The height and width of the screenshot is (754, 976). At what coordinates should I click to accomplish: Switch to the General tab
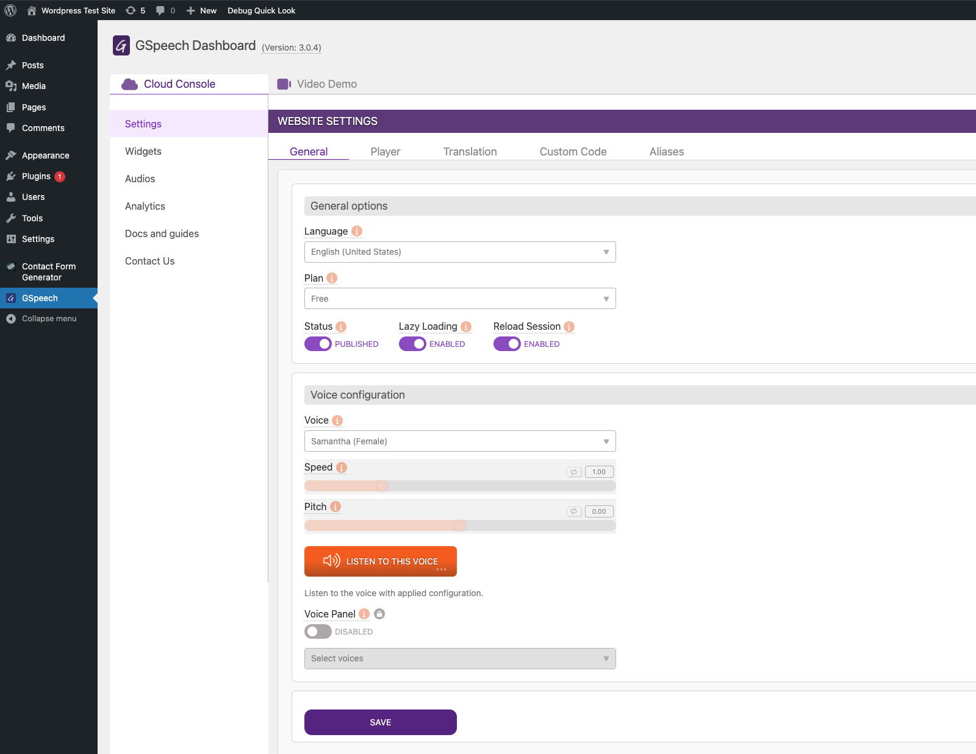coord(309,152)
